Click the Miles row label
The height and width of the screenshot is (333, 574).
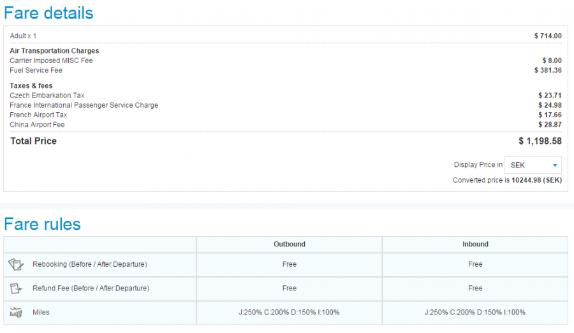pos(41,313)
